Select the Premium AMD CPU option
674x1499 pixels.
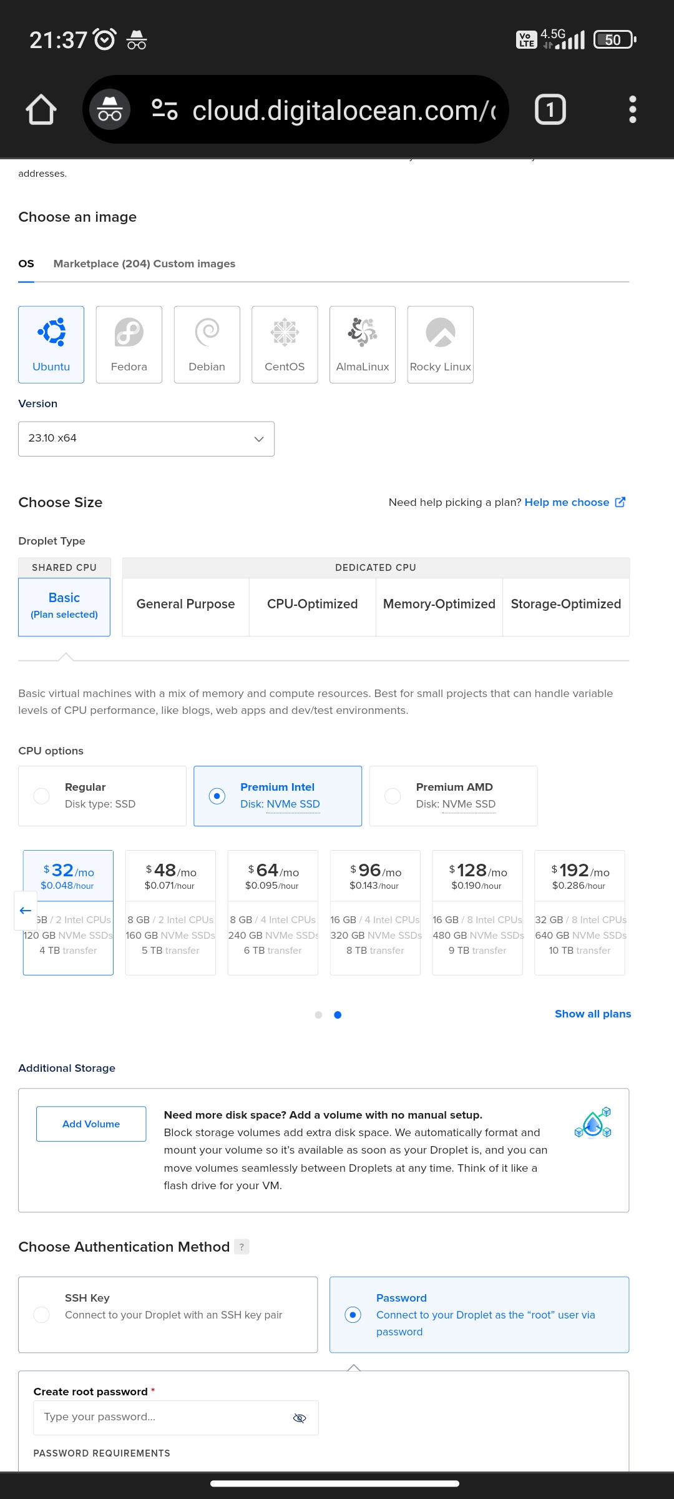(x=454, y=796)
